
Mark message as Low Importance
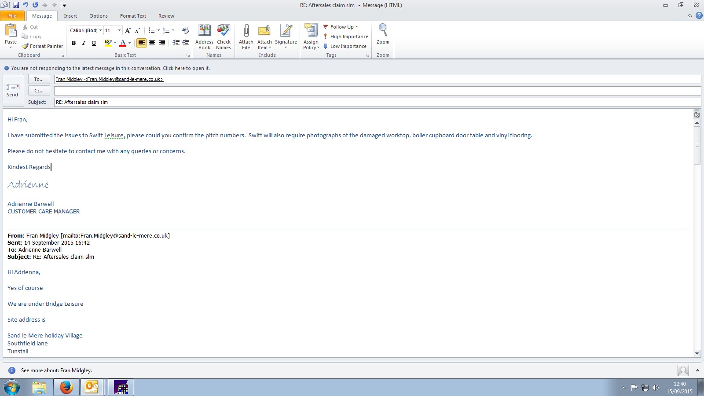click(345, 46)
